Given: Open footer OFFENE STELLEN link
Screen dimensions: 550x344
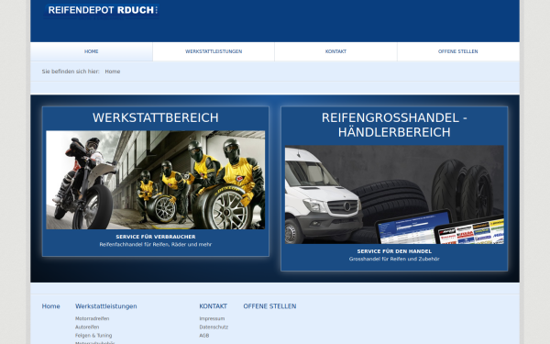Looking at the screenshot, I should [269, 306].
